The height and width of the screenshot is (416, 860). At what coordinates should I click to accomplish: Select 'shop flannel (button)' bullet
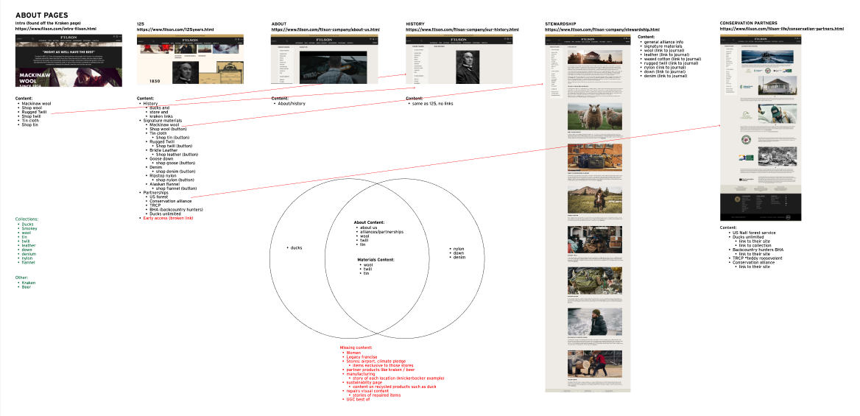[x=175, y=188]
